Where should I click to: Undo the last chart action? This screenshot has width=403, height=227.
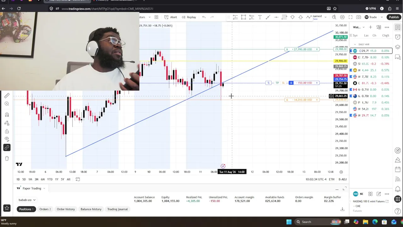coord(204,17)
